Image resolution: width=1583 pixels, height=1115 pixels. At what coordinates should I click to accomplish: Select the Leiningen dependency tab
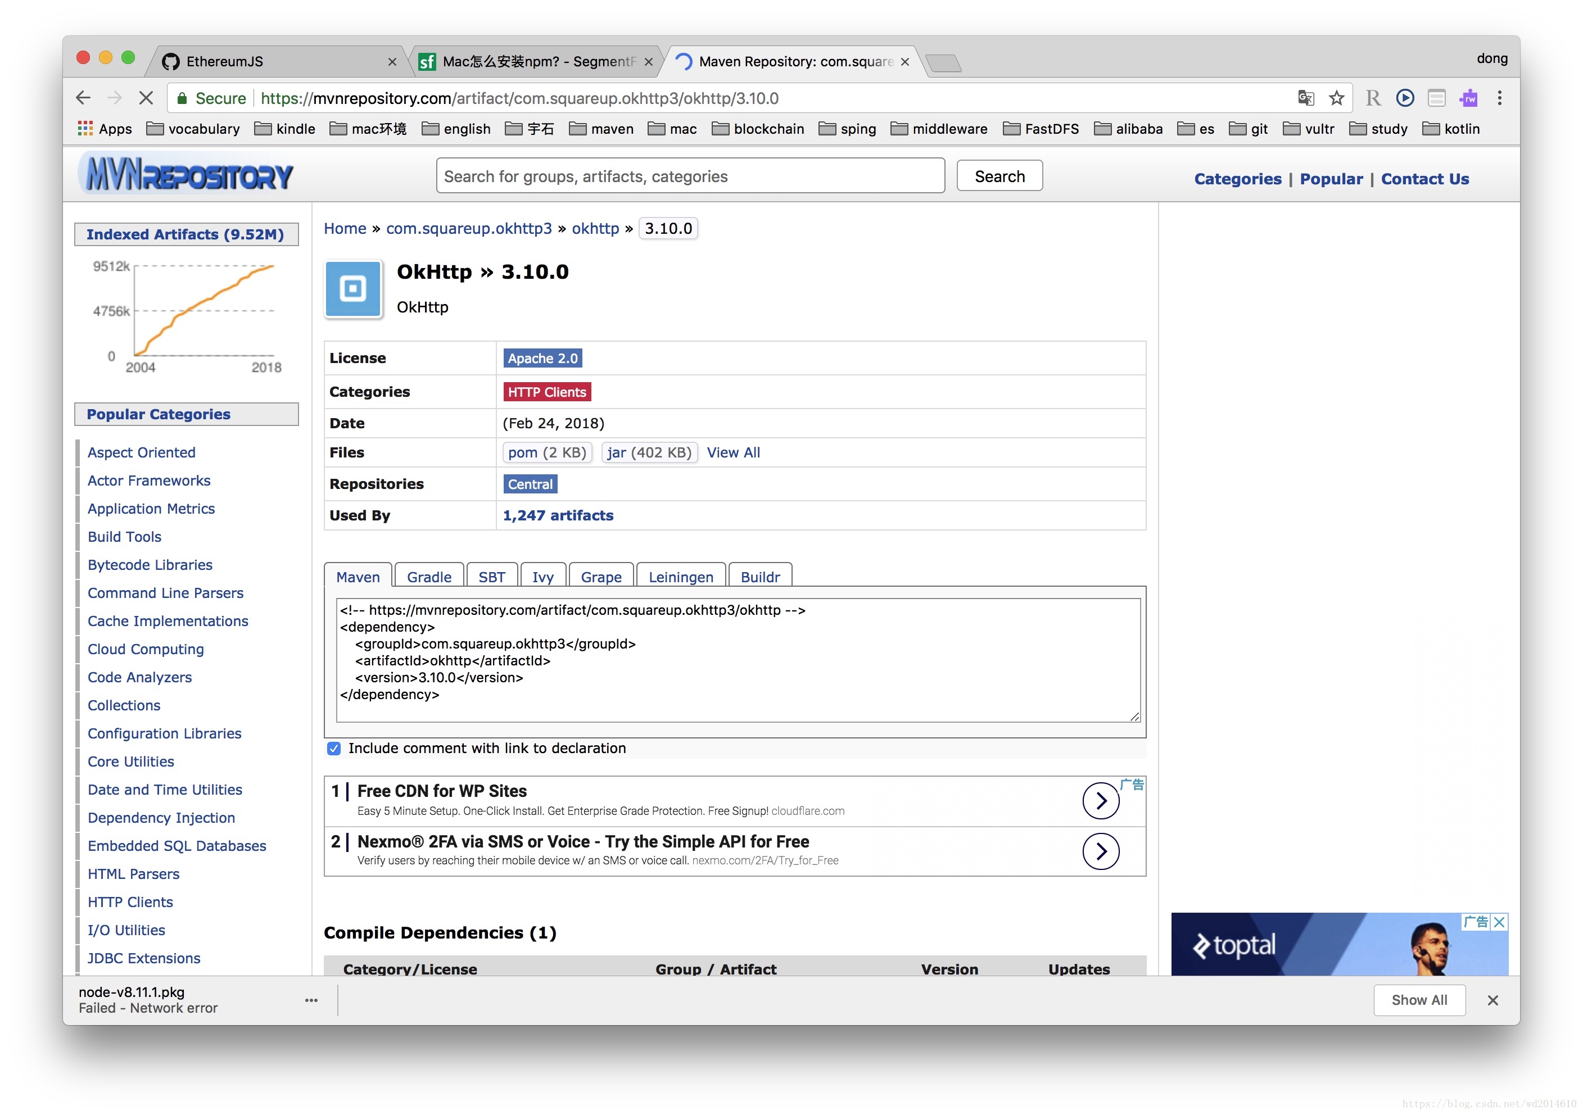click(x=681, y=577)
